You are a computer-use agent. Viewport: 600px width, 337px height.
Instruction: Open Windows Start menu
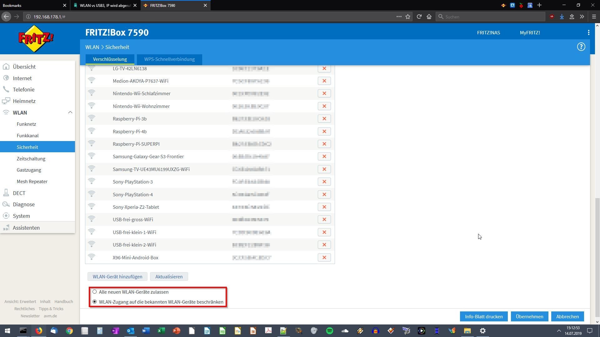coord(7,331)
